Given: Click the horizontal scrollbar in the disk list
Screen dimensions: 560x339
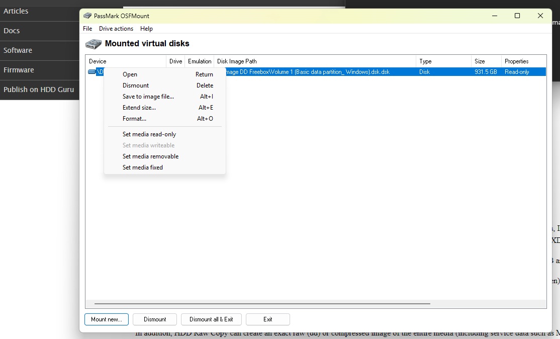Looking at the screenshot, I should coord(262,304).
